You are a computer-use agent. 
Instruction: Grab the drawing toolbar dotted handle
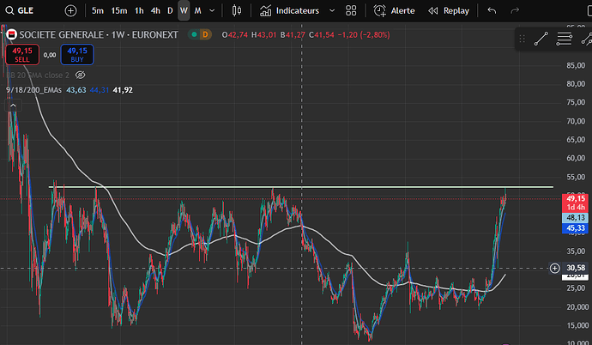(523, 39)
